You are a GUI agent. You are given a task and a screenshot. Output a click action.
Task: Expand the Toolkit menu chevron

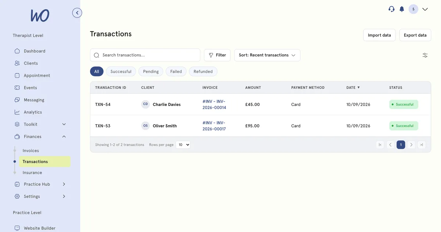point(64,124)
